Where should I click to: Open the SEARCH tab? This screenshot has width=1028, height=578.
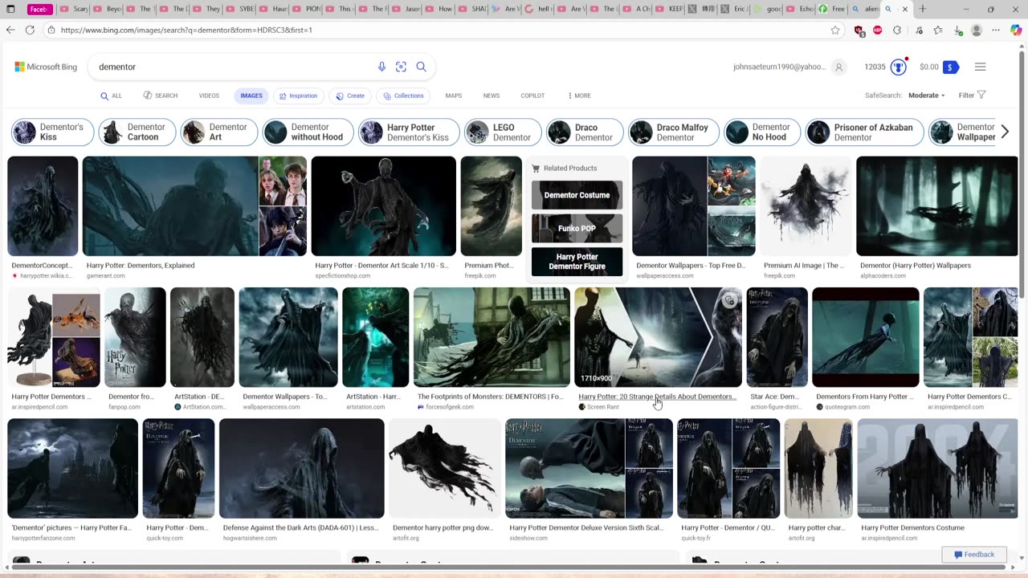(x=161, y=96)
